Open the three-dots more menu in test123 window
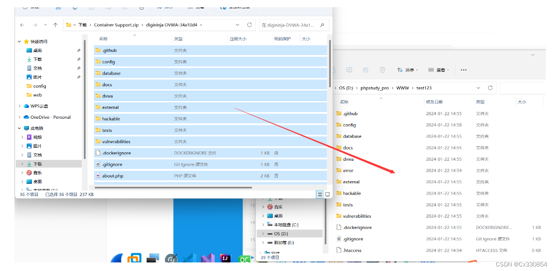554x271 pixels. [463, 70]
